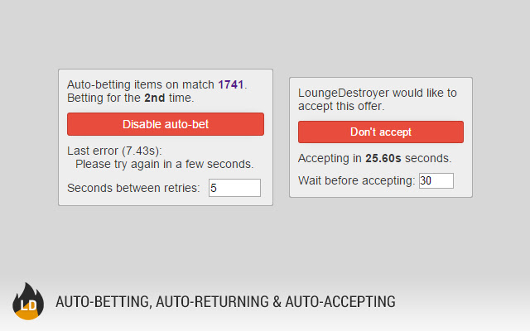
Task: Click the Betting for the label
Action: tap(105, 98)
